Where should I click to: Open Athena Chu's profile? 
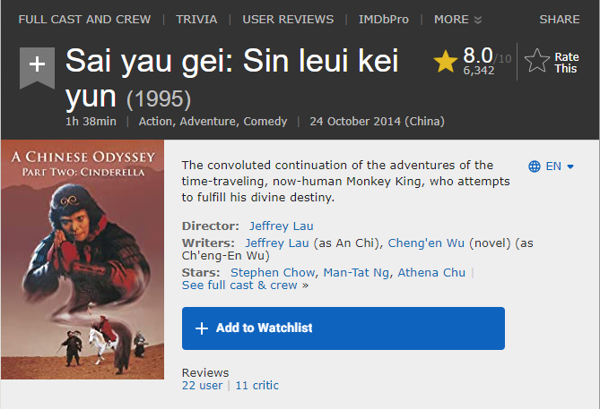point(431,272)
